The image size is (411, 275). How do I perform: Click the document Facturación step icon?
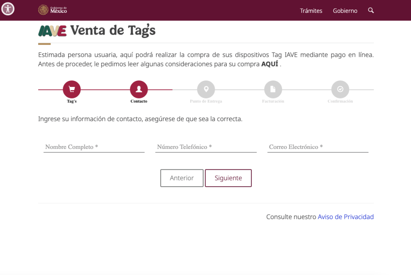[x=273, y=89]
